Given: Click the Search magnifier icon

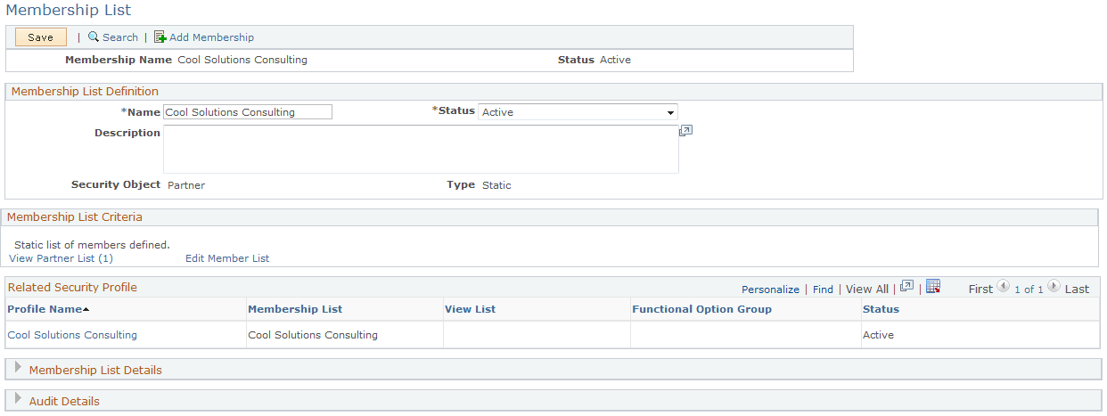Looking at the screenshot, I should click(93, 37).
